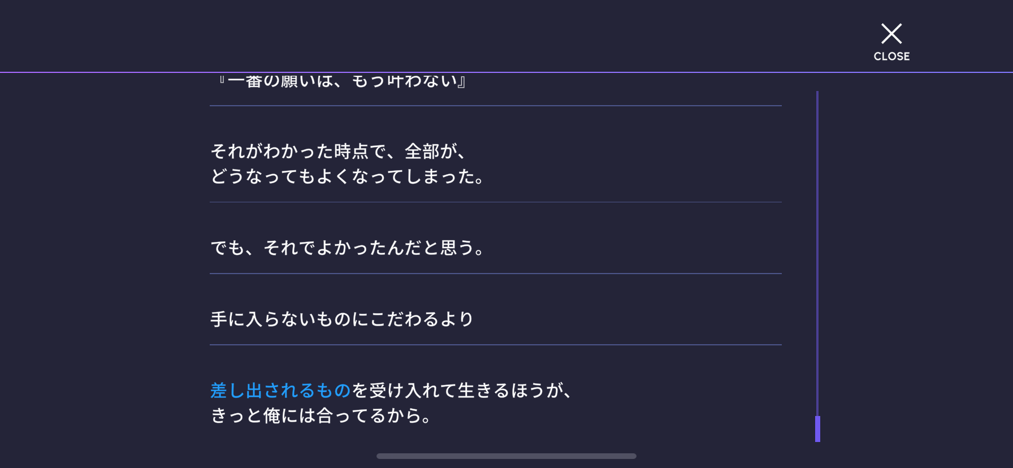Select the line それがわかった時点で、全部が、
Viewport: 1013px width, 468px height.
click(x=339, y=151)
